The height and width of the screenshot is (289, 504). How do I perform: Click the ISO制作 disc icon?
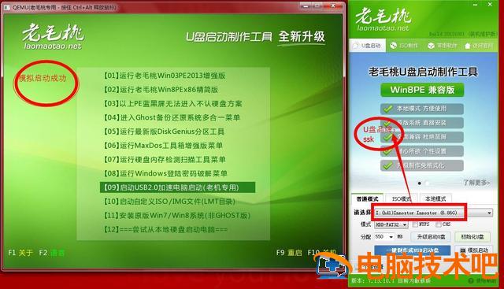point(393,46)
